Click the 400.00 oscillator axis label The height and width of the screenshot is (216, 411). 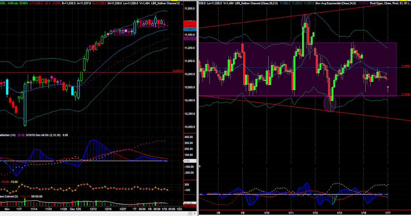pyautogui.click(x=188, y=137)
